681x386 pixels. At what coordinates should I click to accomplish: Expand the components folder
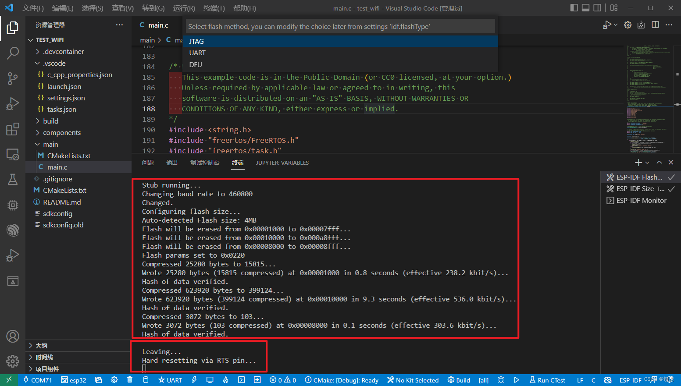click(78, 132)
